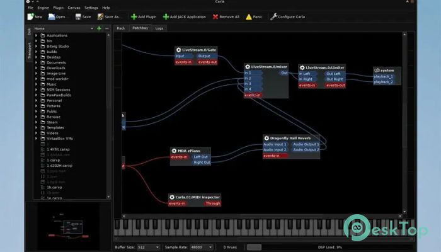
Task: Switch to the Logs tab
Action: [159, 28]
